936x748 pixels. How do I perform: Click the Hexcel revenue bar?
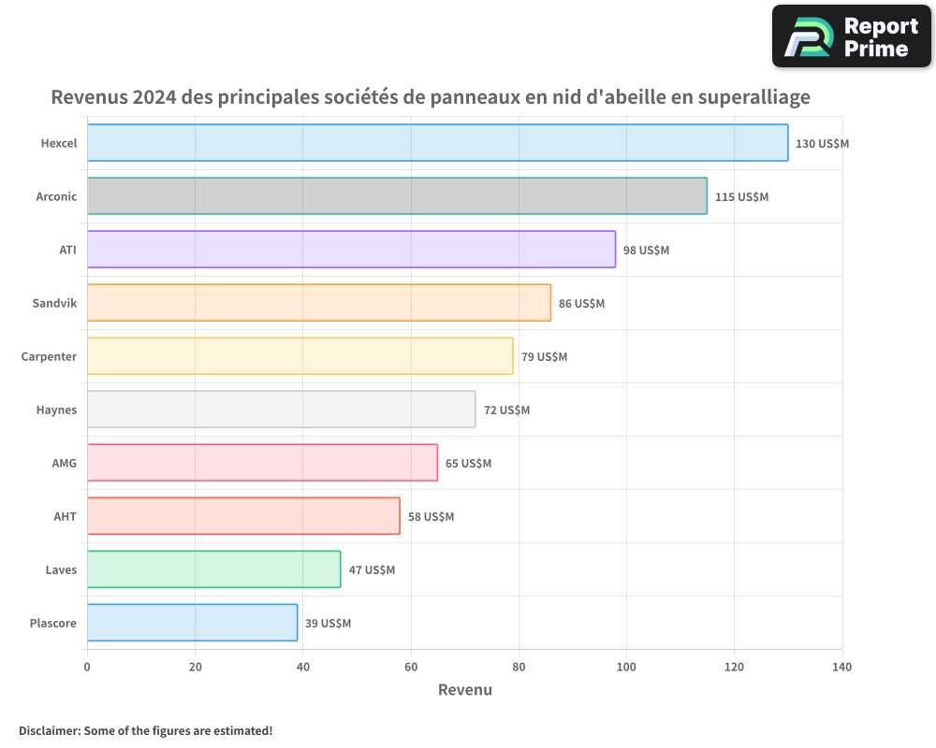tap(437, 143)
